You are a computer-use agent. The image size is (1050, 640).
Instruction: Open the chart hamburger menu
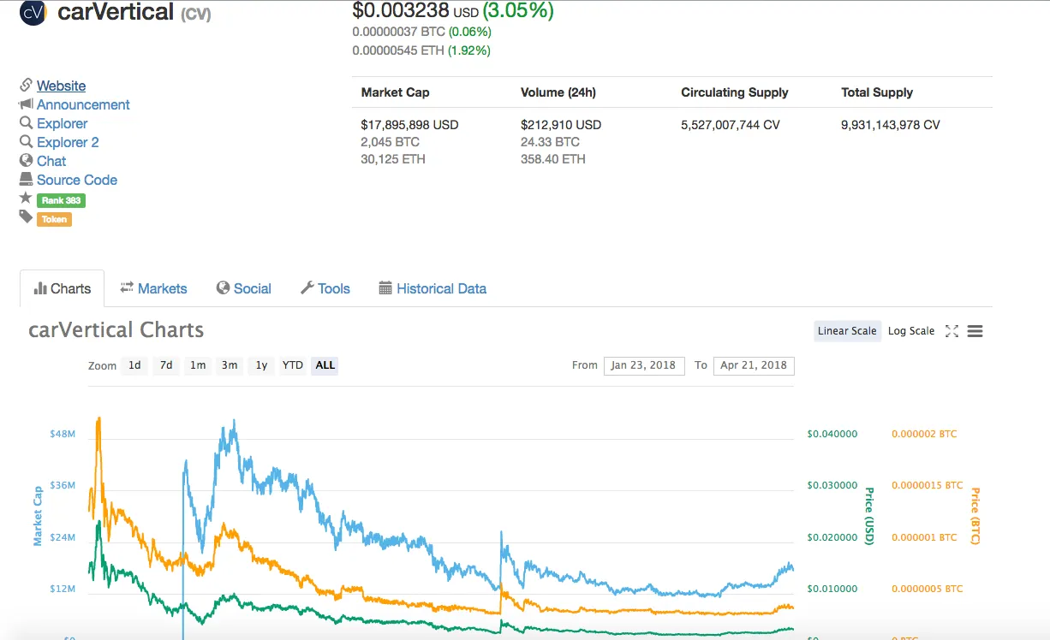(x=975, y=331)
